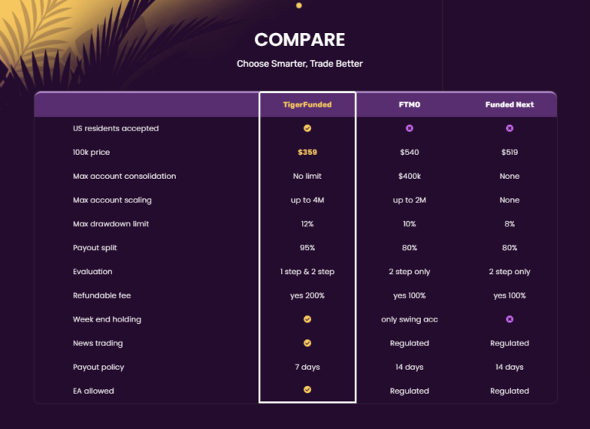Click TigerFunded week end holding checkmark

[x=307, y=318]
